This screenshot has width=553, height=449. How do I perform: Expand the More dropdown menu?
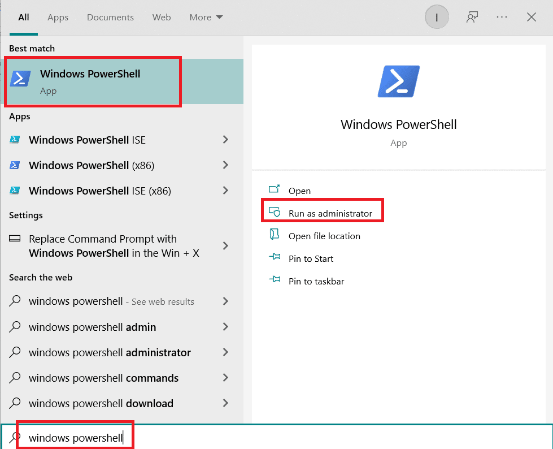(x=206, y=17)
